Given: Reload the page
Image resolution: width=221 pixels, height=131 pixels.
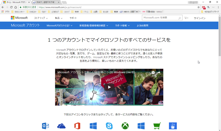Looking at the screenshot, I should pyautogui.click(x=11, y=7).
